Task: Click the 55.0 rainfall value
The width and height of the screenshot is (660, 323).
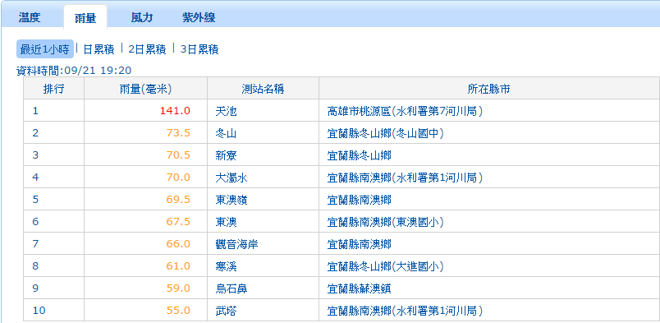Action: (179, 311)
